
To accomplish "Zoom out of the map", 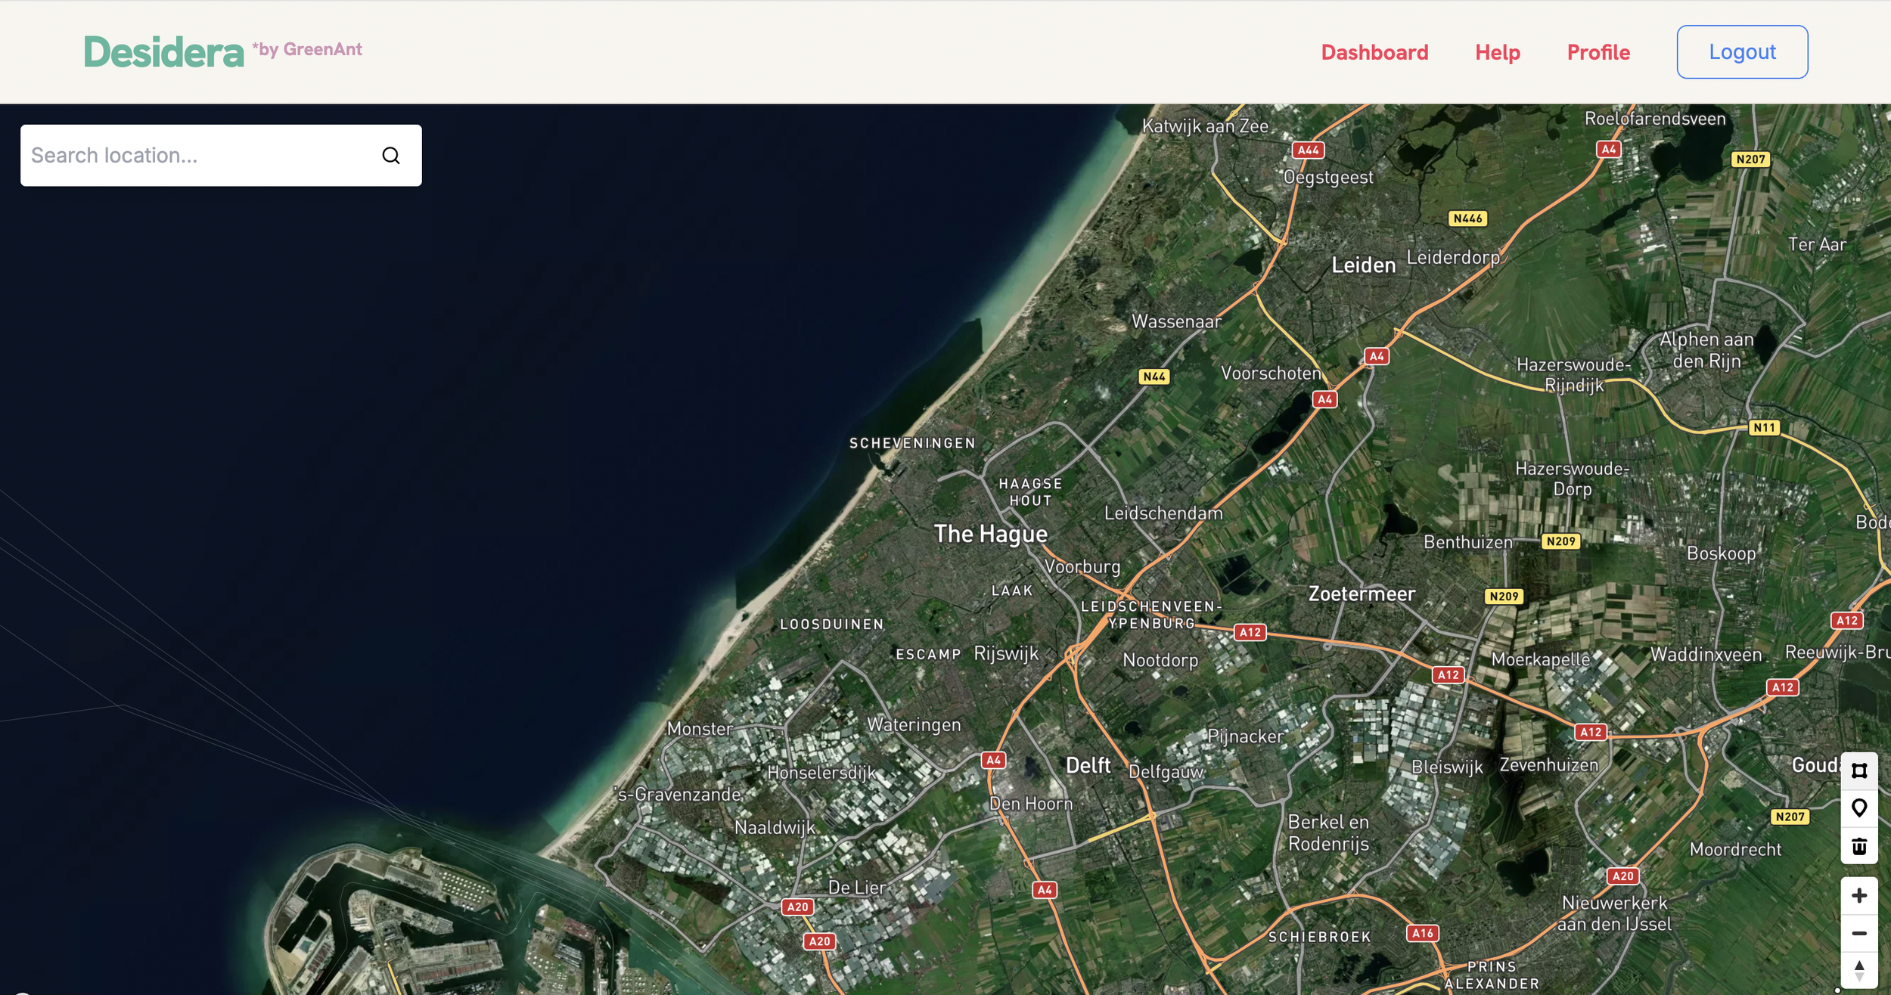I will (x=1858, y=933).
